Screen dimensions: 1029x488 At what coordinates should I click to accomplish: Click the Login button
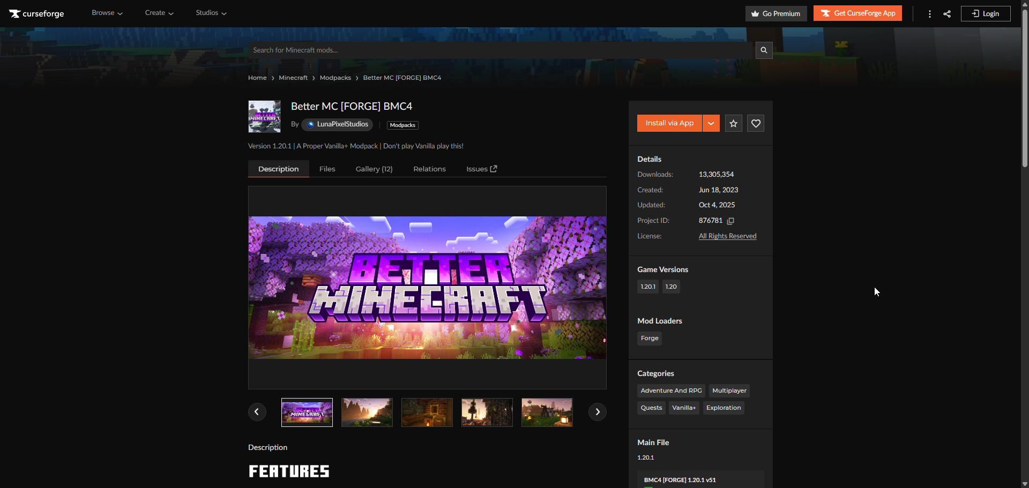985,14
